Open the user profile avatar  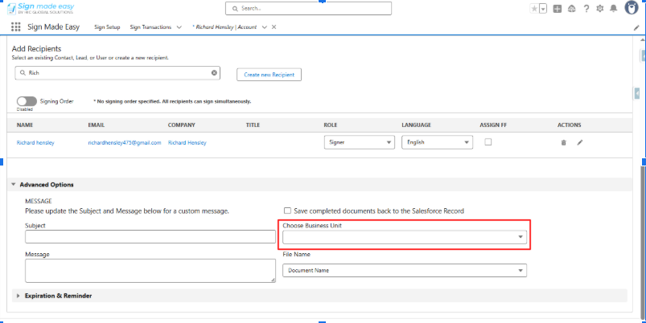coord(631,8)
